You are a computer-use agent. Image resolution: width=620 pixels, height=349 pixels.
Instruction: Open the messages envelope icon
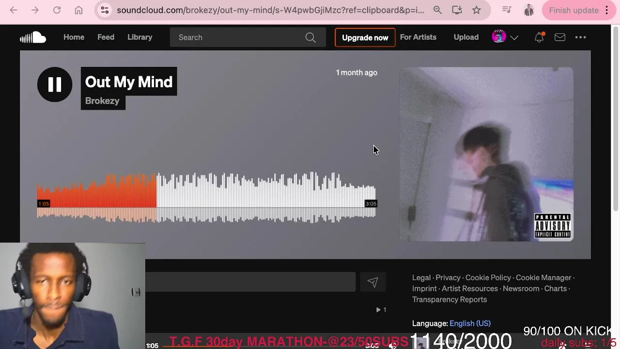(560, 37)
